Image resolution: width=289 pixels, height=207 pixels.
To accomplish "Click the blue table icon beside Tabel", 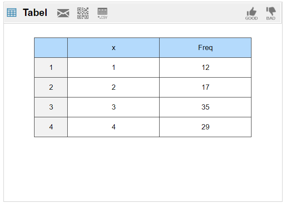I will click(x=12, y=13).
